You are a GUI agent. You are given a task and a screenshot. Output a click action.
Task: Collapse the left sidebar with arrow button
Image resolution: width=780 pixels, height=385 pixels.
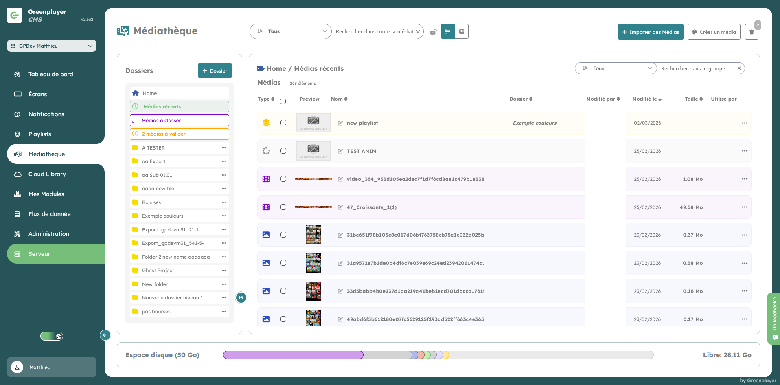pyautogui.click(x=105, y=335)
